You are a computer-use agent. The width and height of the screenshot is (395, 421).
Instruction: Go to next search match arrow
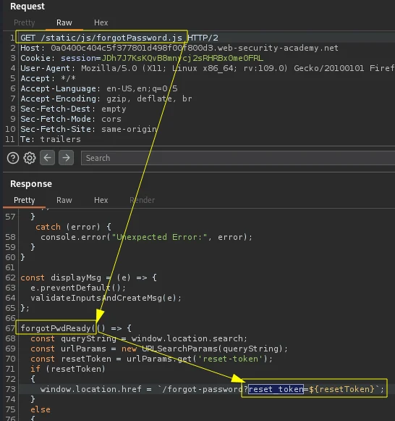click(66, 158)
